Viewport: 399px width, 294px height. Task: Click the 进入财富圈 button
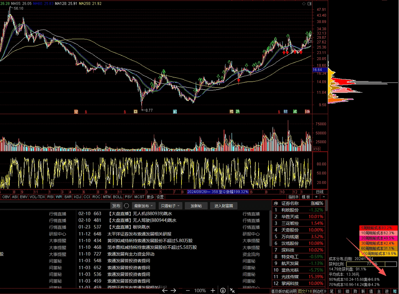[x=223, y=206]
